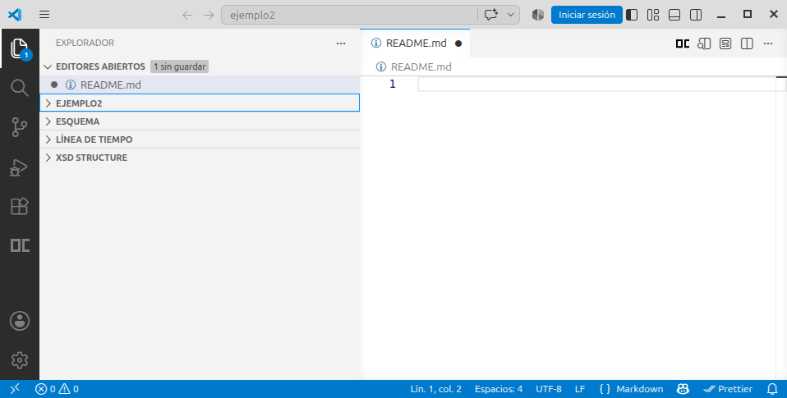Click the VS Code logo icon

pyautogui.click(x=15, y=15)
